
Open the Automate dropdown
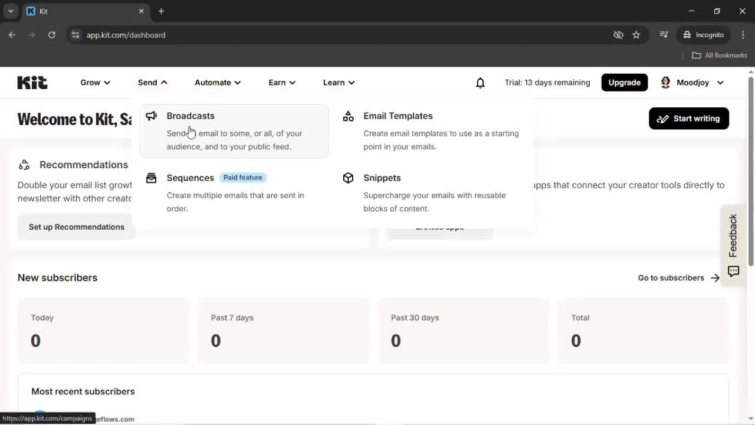(217, 83)
